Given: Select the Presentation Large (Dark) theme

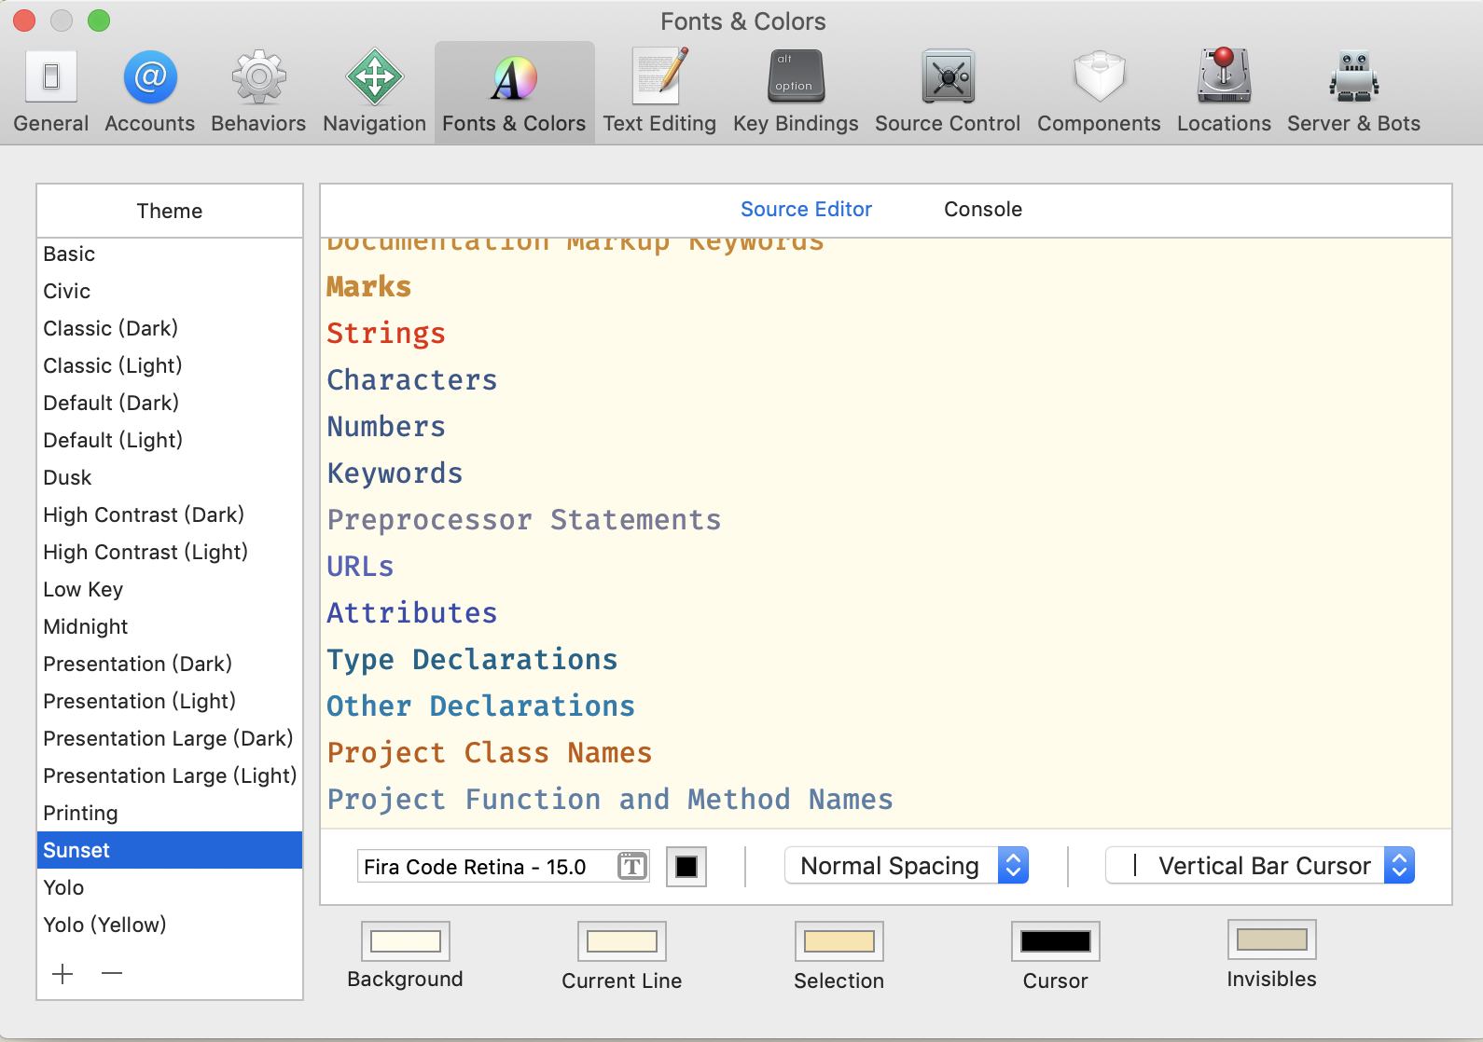Looking at the screenshot, I should point(170,739).
